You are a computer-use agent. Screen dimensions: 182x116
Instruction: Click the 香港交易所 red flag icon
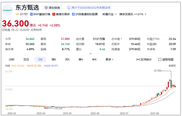(x=54, y=14)
